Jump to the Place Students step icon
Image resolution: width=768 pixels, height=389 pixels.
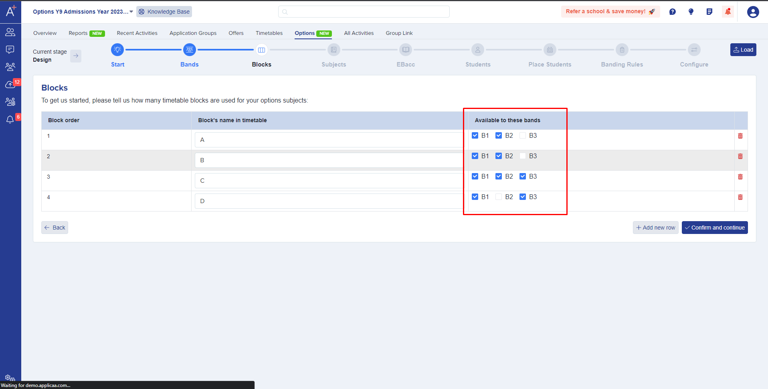tap(550, 50)
